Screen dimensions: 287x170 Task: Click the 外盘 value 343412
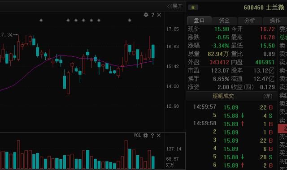click(x=219, y=62)
